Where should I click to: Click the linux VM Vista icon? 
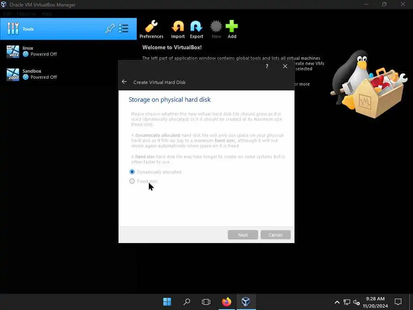point(13,51)
